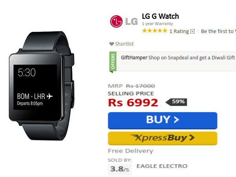Image resolution: width=236 pixels, height=177 pixels.
Task: Click the Rs 6992 selling price
Action: point(133,103)
